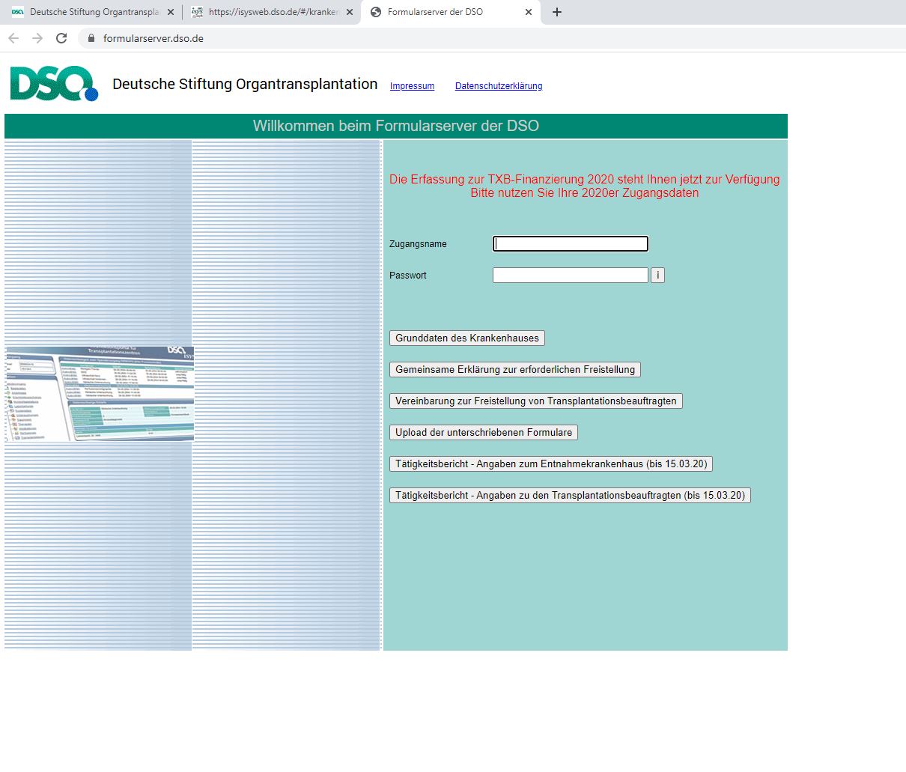Click the browser forward arrow
This screenshot has width=906, height=772.
[37, 38]
